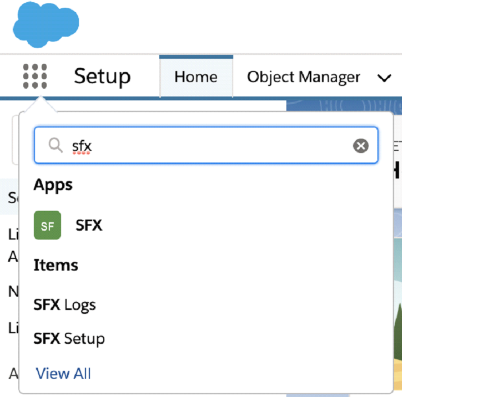Screen dimensions: 504x412
Task: Clear the sfx search with X icon
Action: point(361,146)
